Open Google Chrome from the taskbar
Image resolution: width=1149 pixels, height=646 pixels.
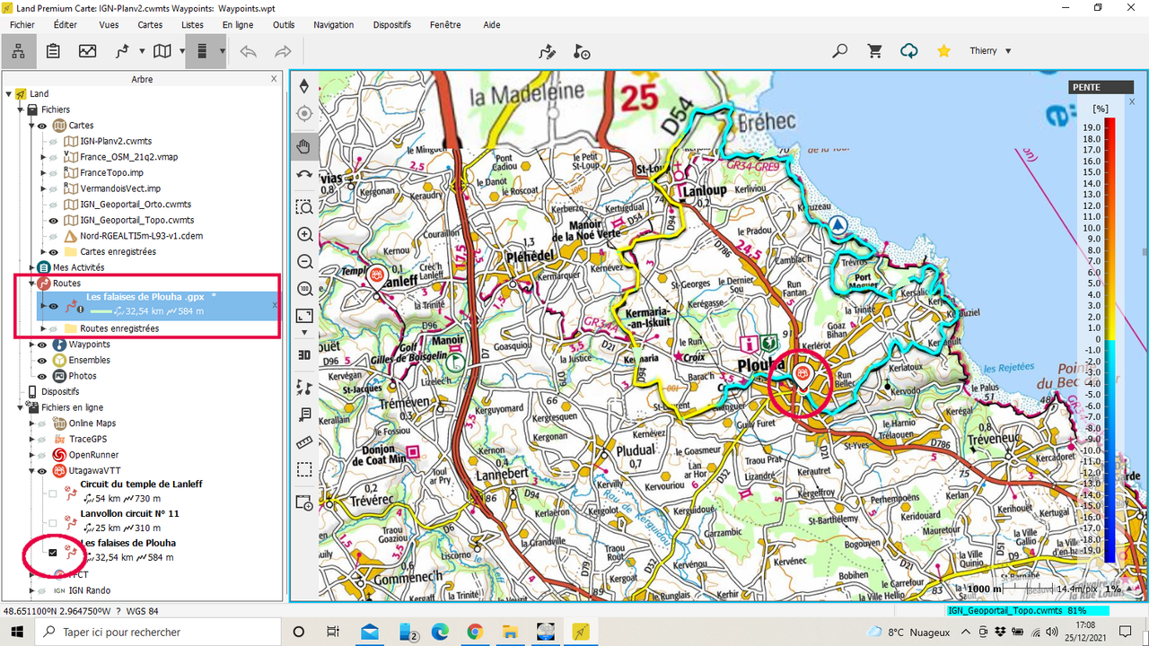[475, 632]
